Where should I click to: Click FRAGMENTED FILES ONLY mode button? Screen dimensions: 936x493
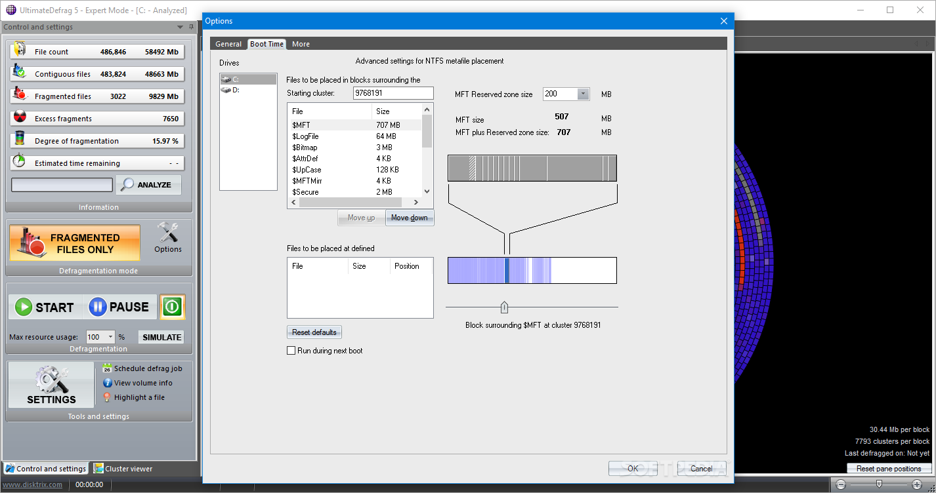(75, 243)
